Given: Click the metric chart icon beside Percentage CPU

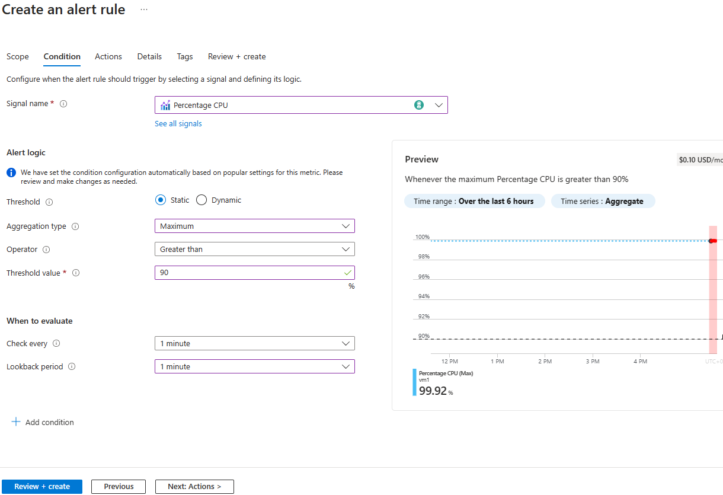Looking at the screenshot, I should click(165, 105).
